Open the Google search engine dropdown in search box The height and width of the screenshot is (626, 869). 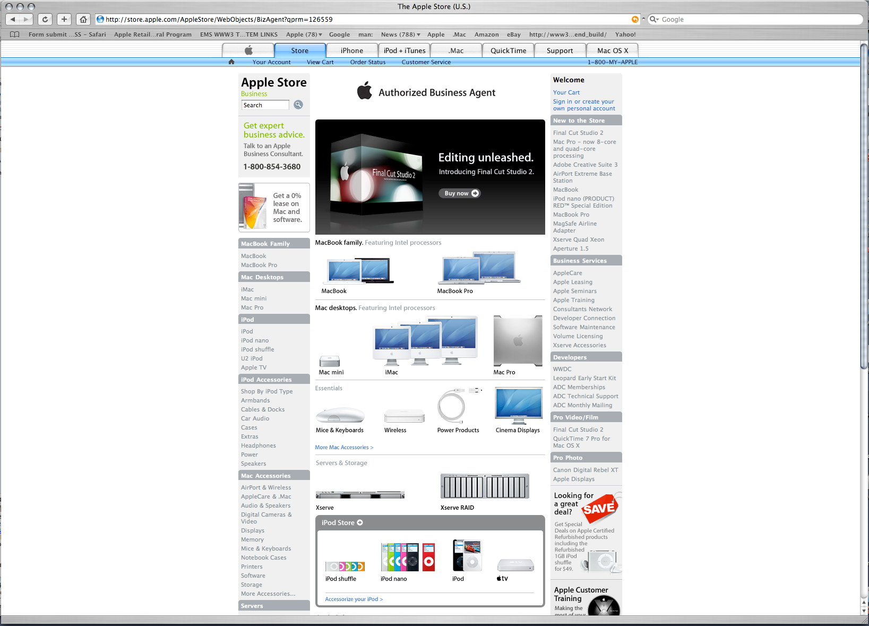click(655, 19)
